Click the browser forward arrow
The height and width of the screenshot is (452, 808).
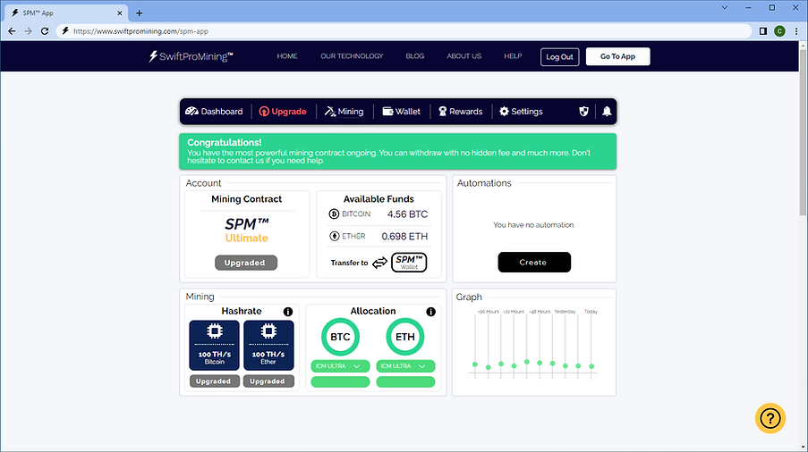pyautogui.click(x=29, y=31)
